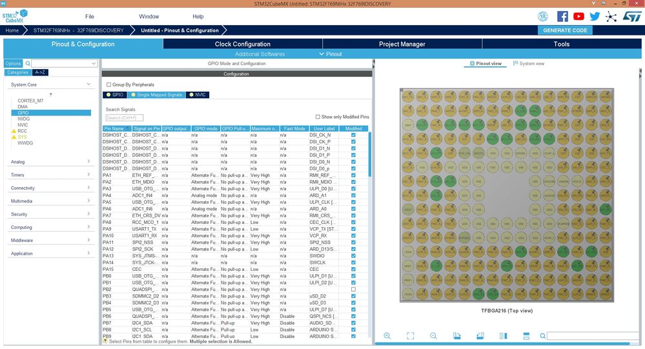Toggle Modified checkbox for PA9 row

(353, 229)
